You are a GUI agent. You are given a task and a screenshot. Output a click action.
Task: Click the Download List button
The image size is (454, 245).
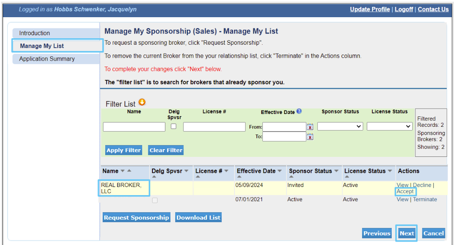click(x=198, y=217)
